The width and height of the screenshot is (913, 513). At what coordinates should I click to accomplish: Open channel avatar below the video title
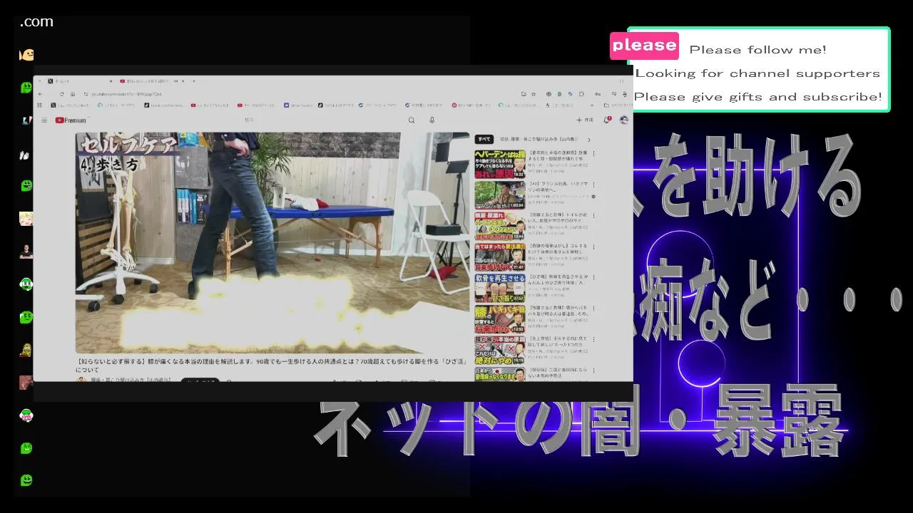81,380
